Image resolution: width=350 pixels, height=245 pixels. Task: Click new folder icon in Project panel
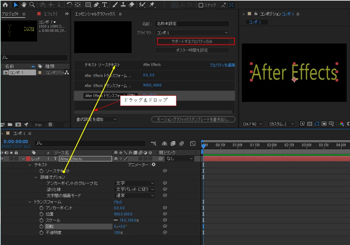point(10,125)
